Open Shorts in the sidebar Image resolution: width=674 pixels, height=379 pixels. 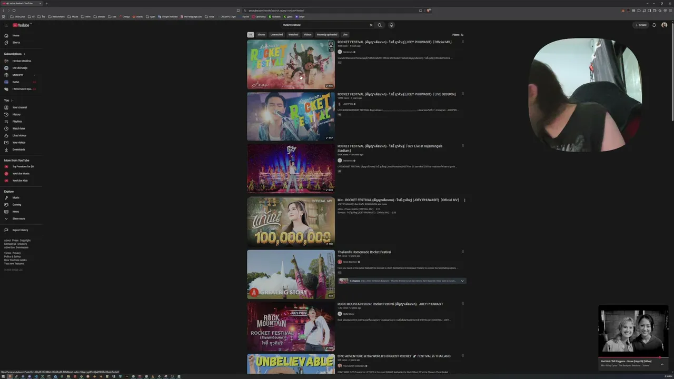pos(21,43)
